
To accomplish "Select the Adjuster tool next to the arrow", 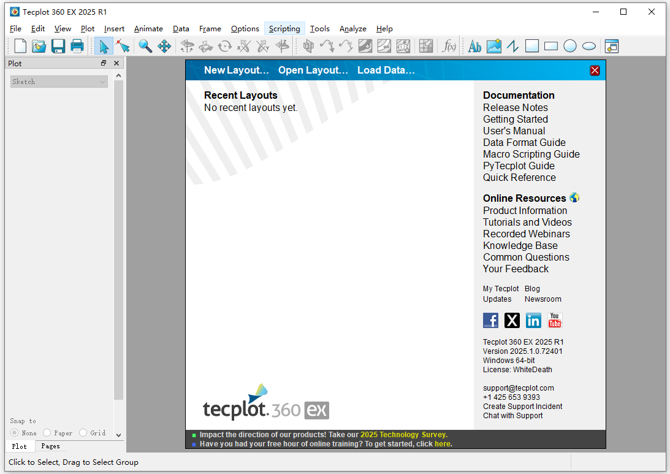I will (x=122, y=46).
